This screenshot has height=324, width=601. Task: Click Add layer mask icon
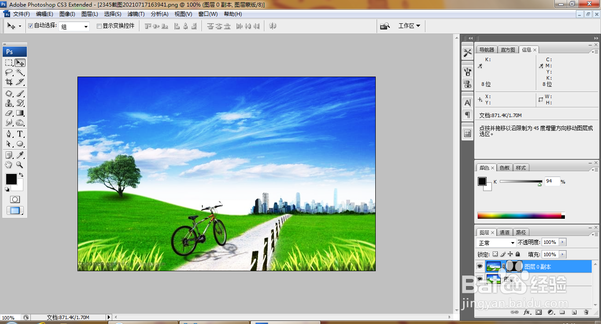(x=539, y=312)
